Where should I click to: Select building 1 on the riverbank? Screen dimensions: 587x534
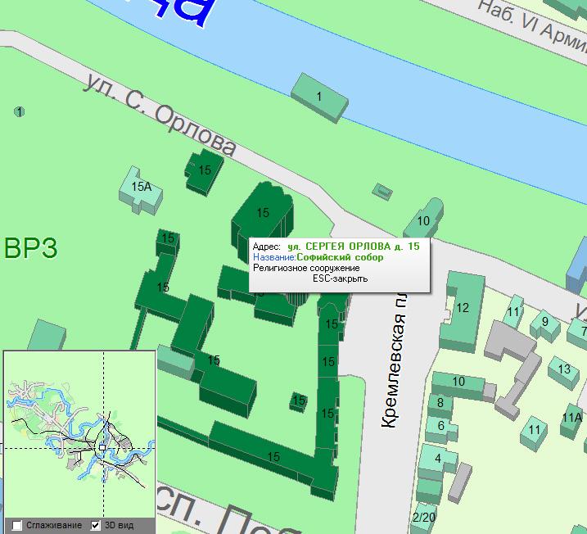pos(319,97)
